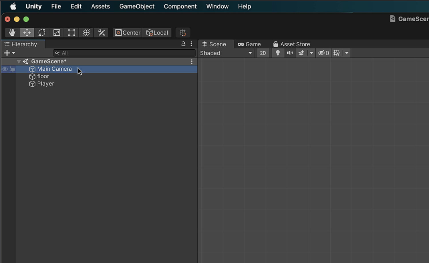Open Hierarchy panel options menu

[191, 44]
